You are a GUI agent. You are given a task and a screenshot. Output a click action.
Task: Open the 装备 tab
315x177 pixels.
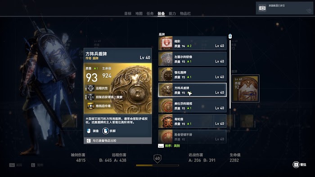pos(161,13)
